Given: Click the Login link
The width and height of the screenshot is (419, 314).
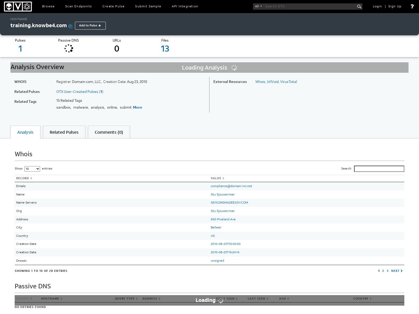Looking at the screenshot, I should click(x=377, y=7).
